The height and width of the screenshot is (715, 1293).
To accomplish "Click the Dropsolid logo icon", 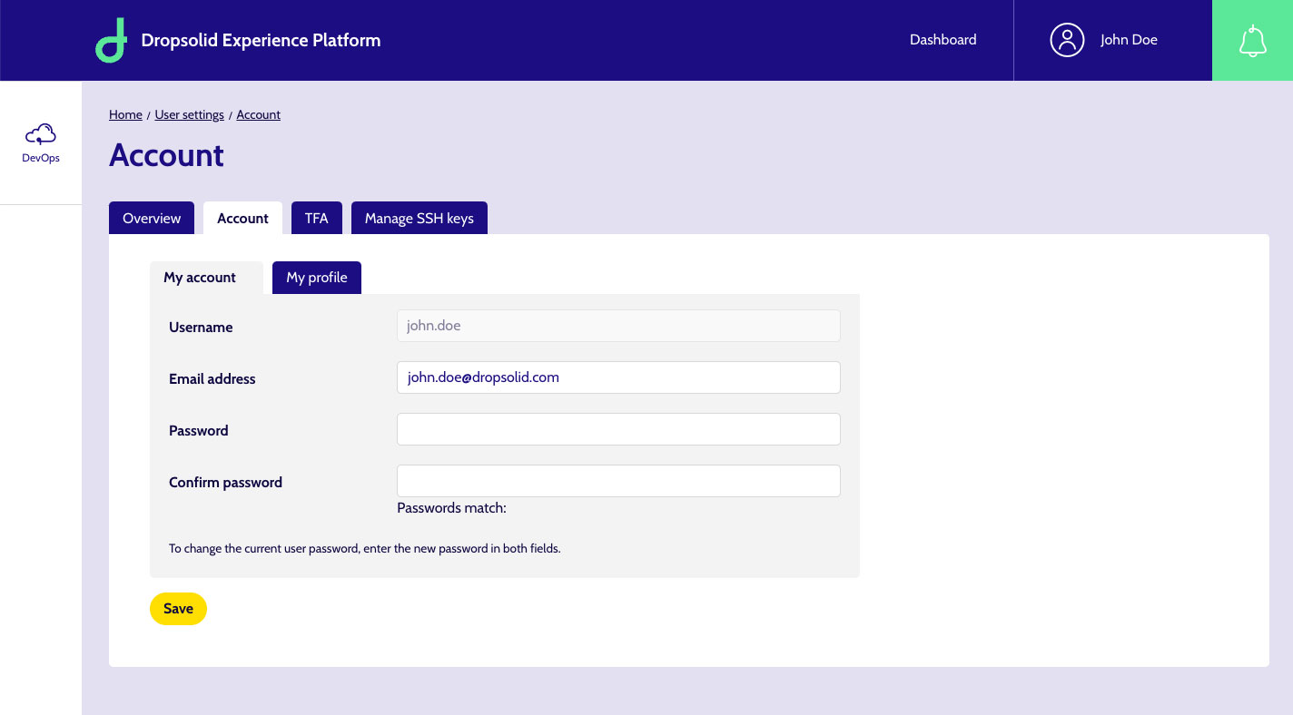I will [x=111, y=40].
